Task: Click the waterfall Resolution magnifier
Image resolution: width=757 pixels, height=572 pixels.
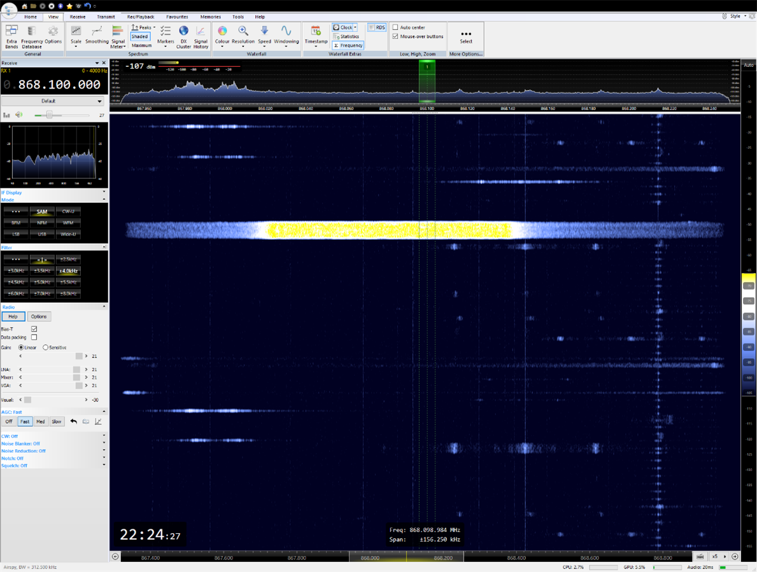Action: coord(243,35)
